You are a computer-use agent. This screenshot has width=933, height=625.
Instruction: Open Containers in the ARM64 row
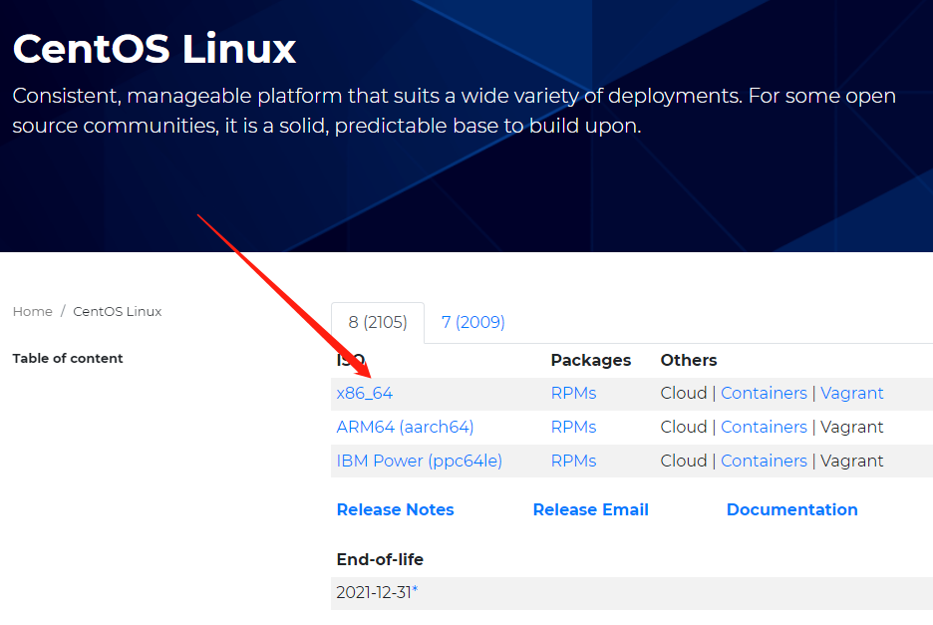(x=764, y=428)
